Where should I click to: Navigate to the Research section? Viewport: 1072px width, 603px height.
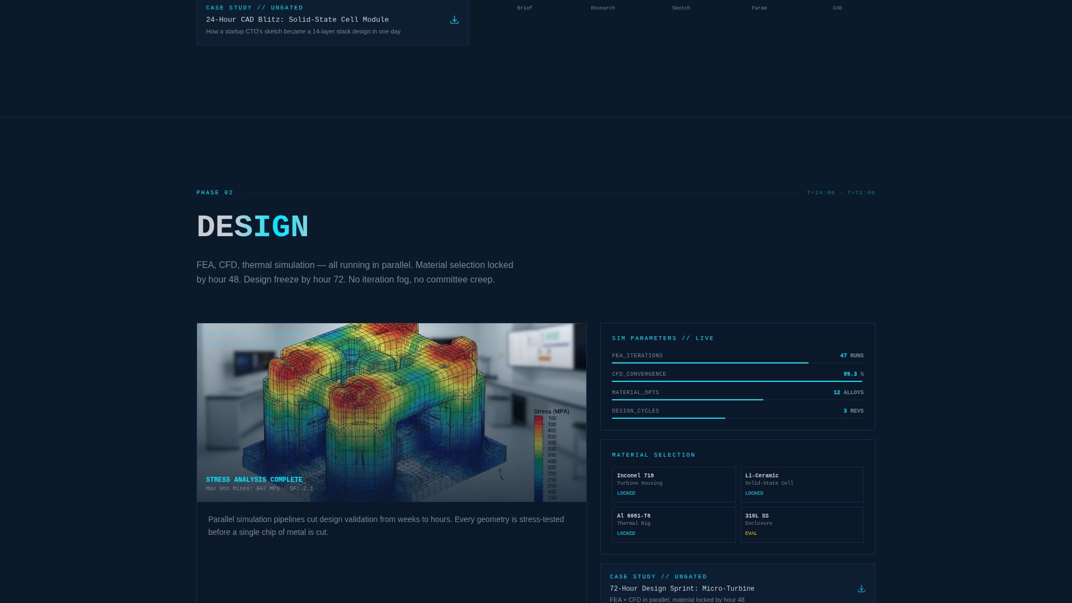point(602,7)
